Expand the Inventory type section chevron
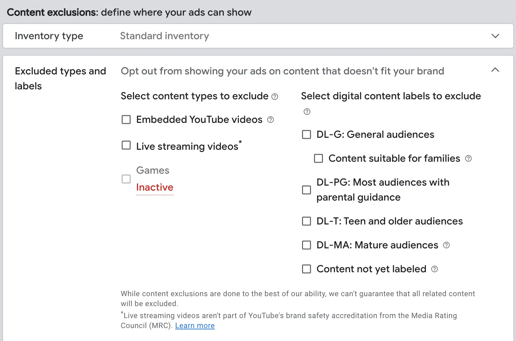Viewport: 516px width, 341px height. [x=495, y=36]
